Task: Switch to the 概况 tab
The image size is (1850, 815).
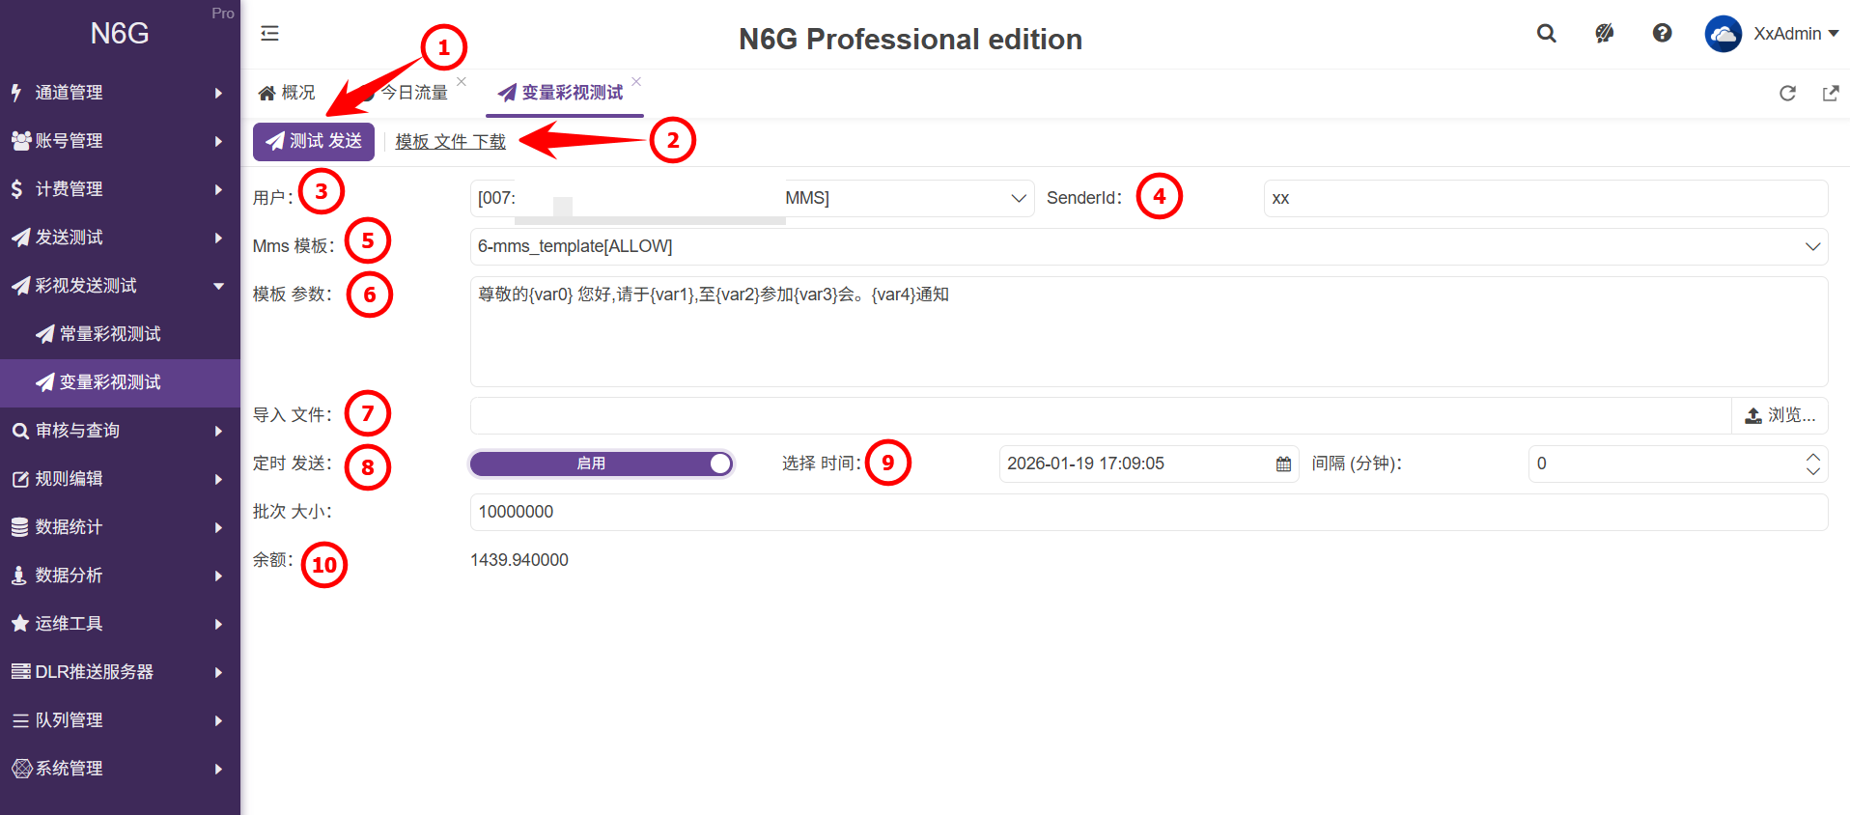Action: [288, 93]
